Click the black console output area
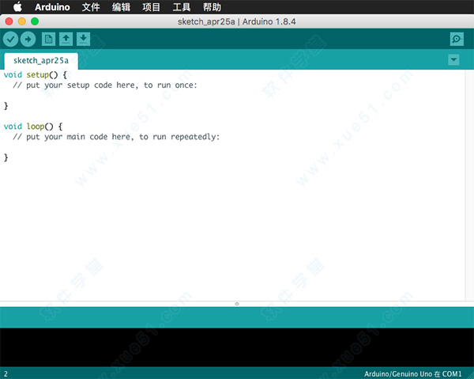This screenshot has width=474, height=379. coord(237,347)
